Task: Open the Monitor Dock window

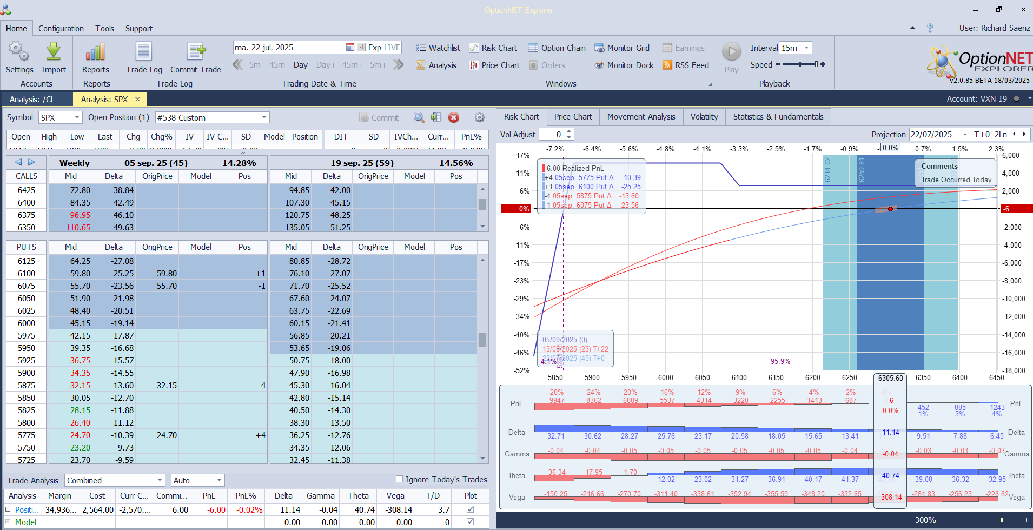Action: (624, 65)
